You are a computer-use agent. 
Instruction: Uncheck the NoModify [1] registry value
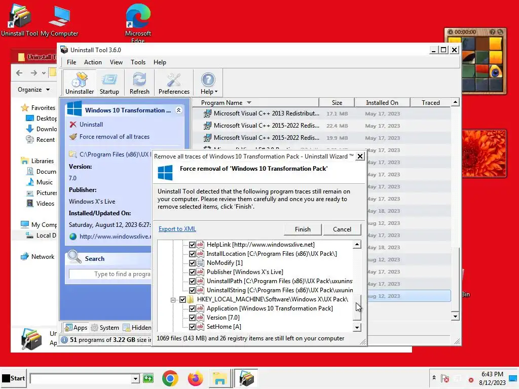point(192,263)
